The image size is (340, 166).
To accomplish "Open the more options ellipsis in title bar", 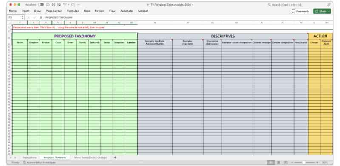I will (79, 5).
